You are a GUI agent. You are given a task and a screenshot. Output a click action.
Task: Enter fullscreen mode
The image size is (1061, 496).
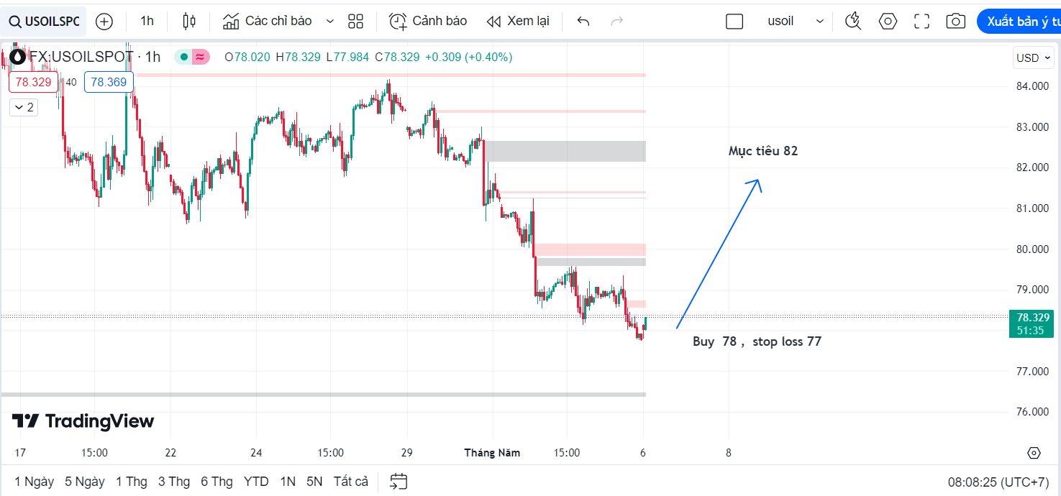921,22
